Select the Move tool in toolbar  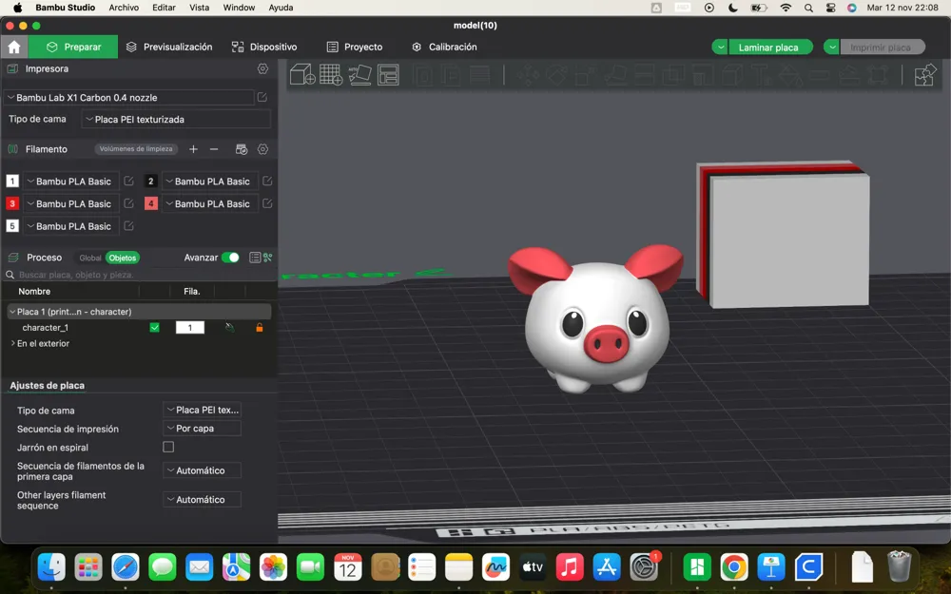[x=528, y=75]
